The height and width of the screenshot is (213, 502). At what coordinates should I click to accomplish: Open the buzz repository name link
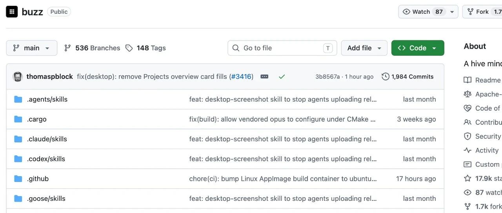point(32,12)
